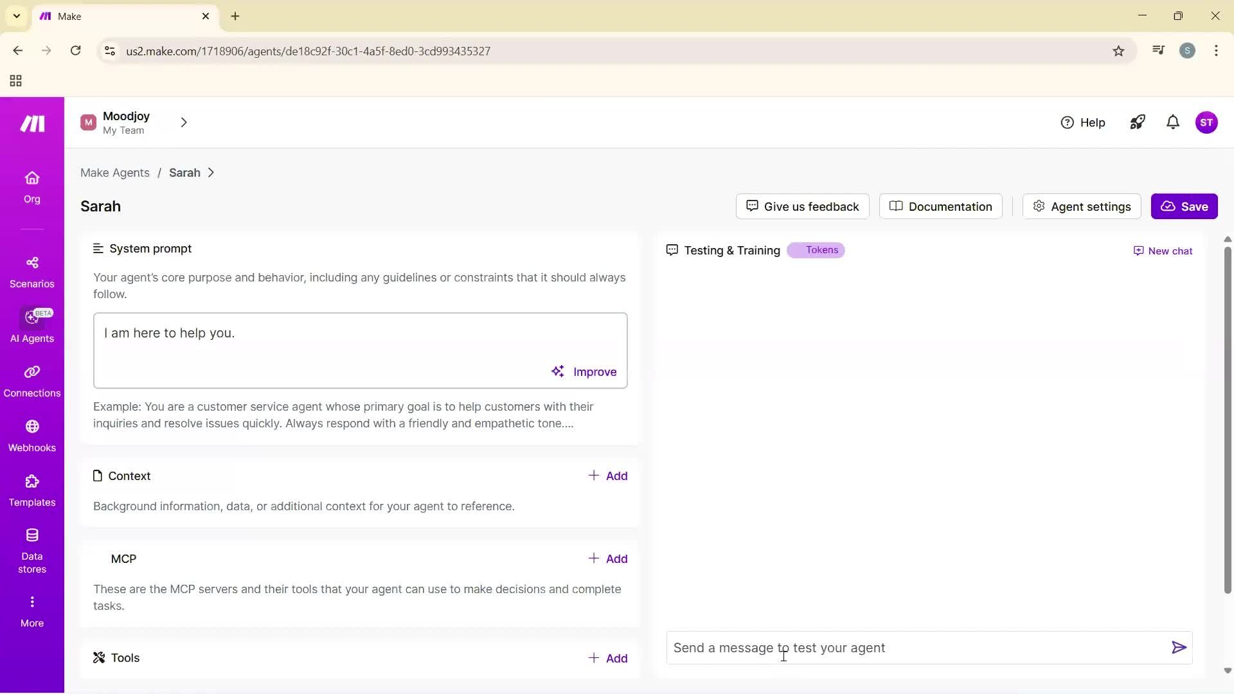Click the test message input field
The height and width of the screenshot is (694, 1234).
coord(913,648)
